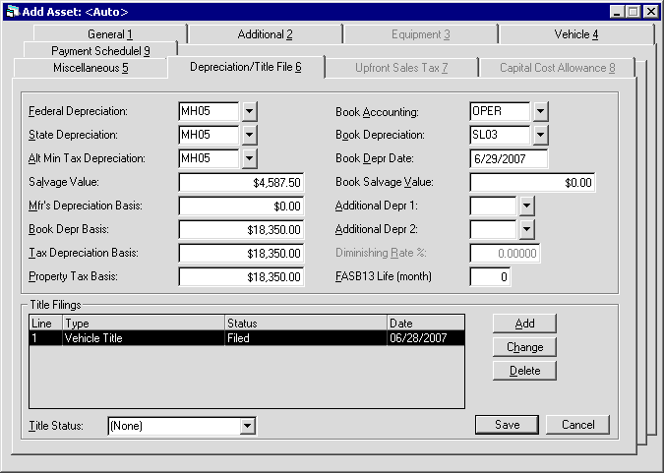Click the Change button
664x473 pixels.
(524, 347)
